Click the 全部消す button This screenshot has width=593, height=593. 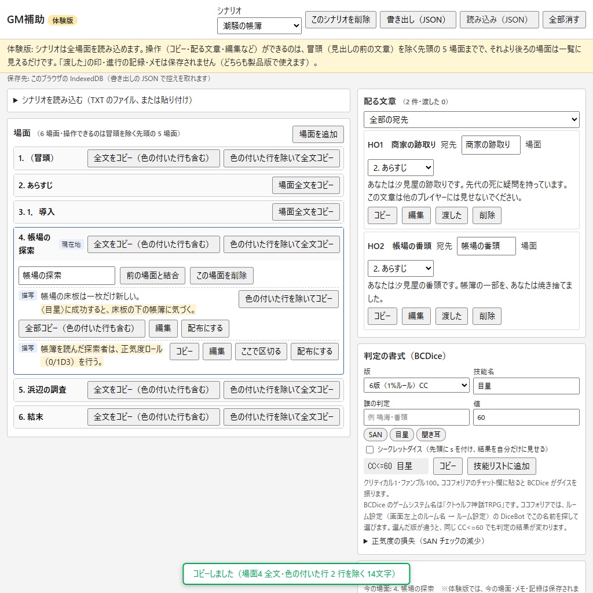click(564, 20)
